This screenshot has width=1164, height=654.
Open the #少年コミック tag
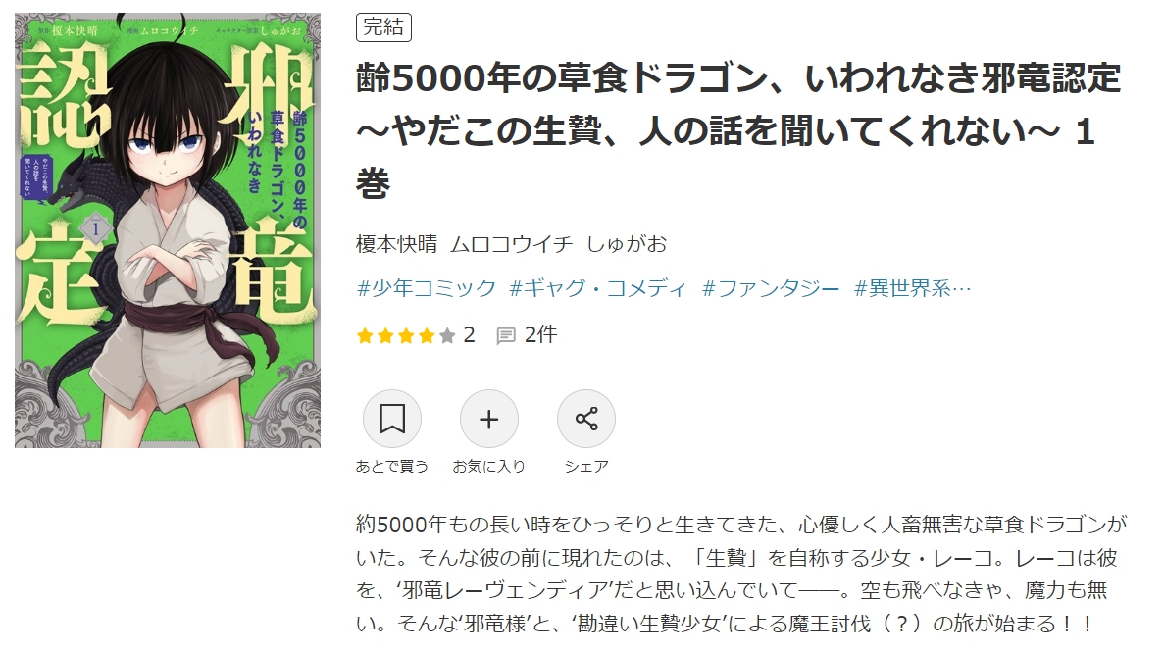click(x=427, y=288)
